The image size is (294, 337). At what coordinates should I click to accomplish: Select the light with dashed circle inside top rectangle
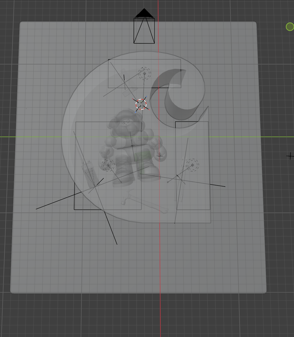pos(144,74)
